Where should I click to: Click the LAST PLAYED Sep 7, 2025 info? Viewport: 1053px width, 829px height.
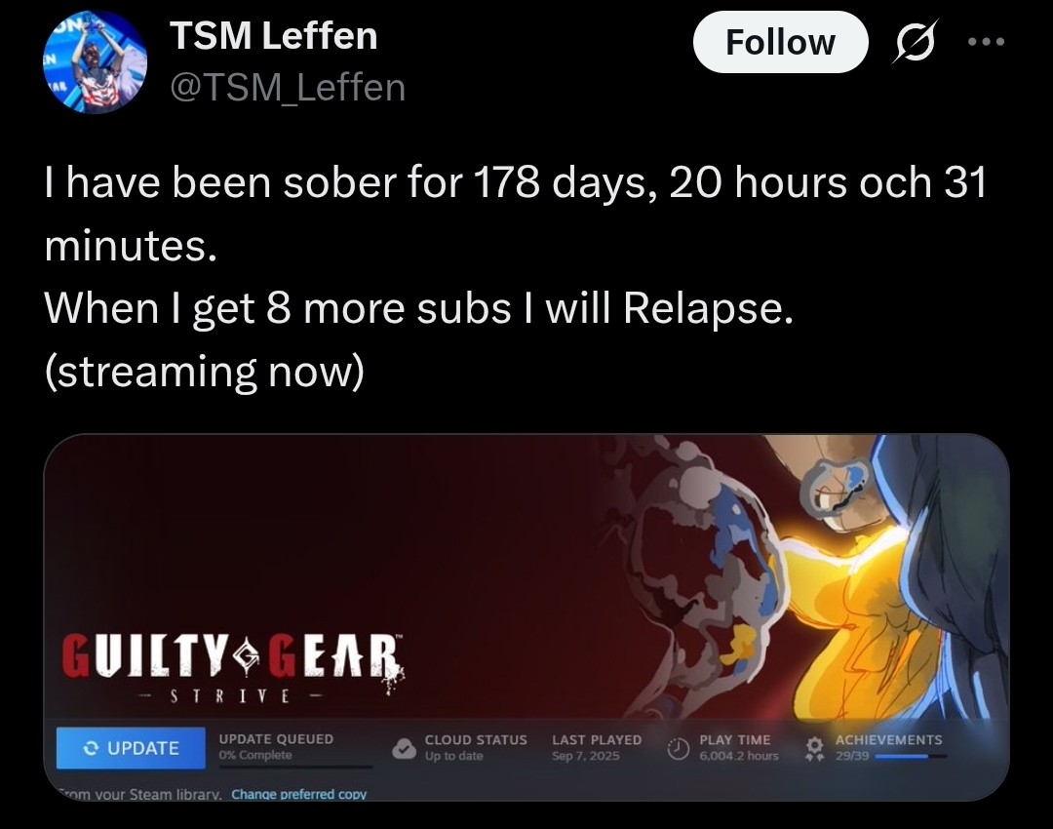click(x=597, y=748)
